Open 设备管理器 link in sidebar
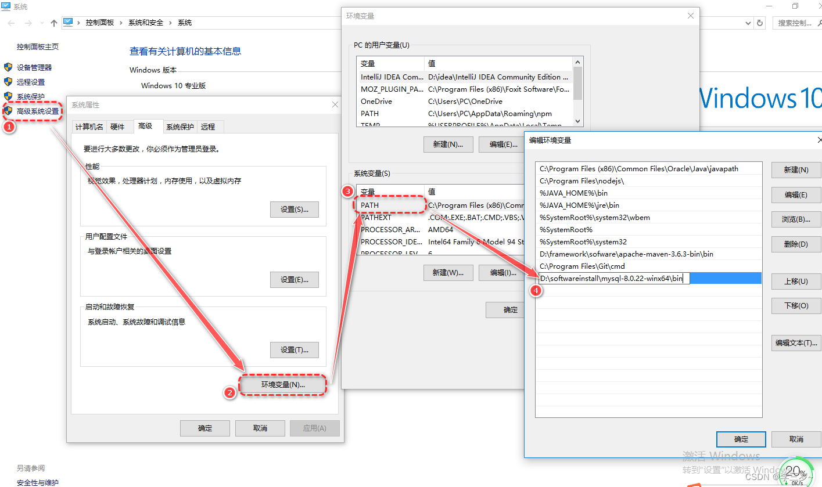822x487 pixels. [34, 67]
